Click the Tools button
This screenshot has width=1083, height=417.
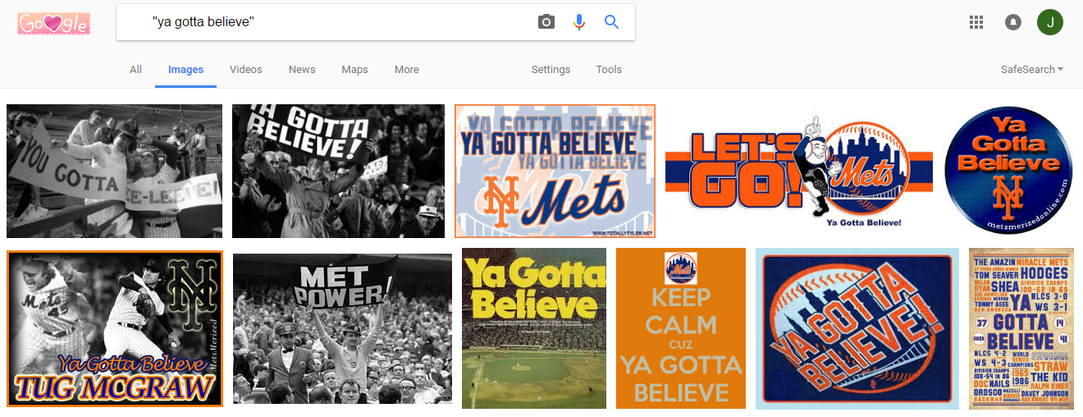tap(609, 70)
